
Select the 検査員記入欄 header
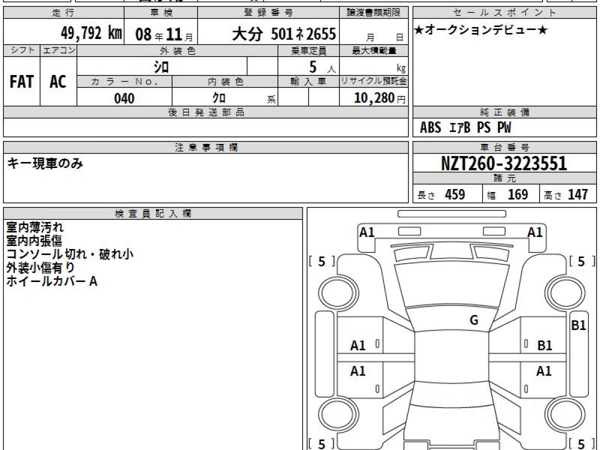(x=153, y=213)
